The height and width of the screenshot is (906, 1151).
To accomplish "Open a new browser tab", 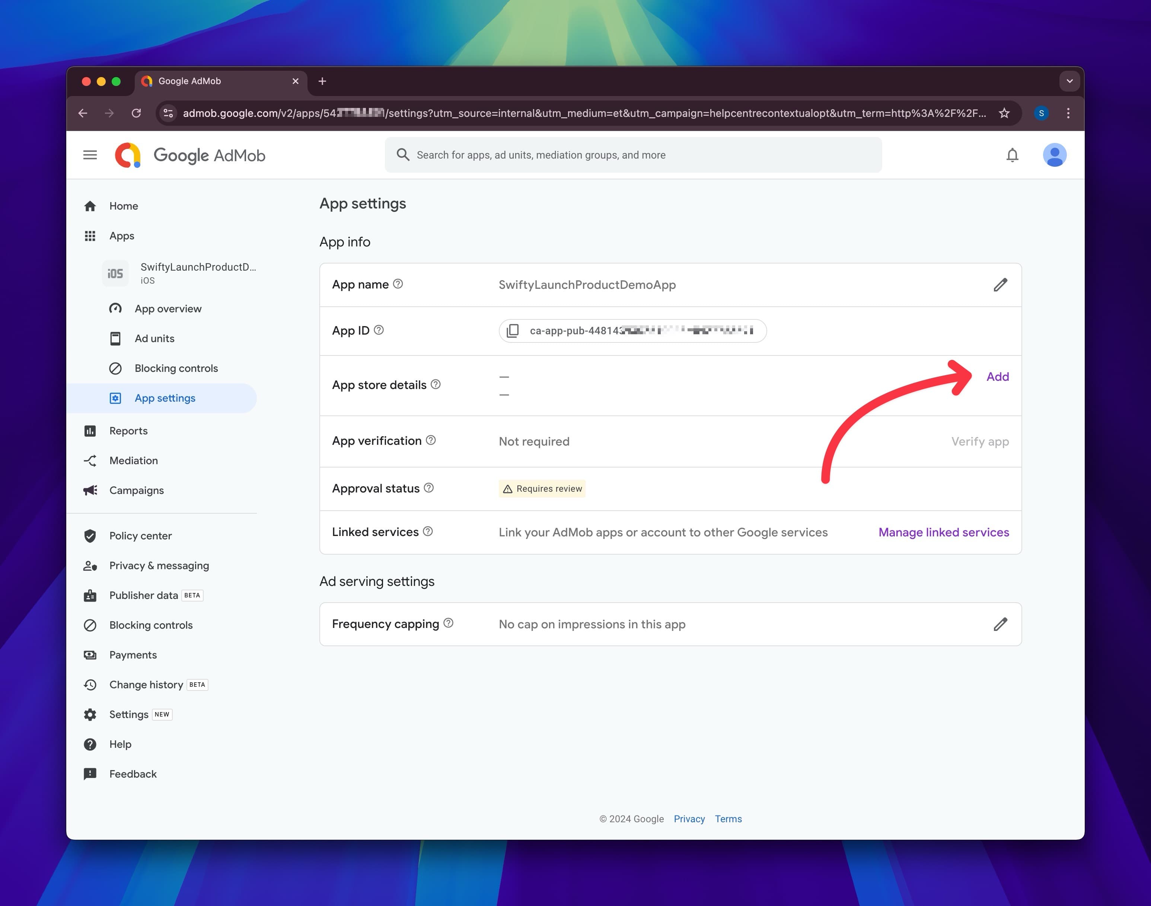I will tap(322, 81).
